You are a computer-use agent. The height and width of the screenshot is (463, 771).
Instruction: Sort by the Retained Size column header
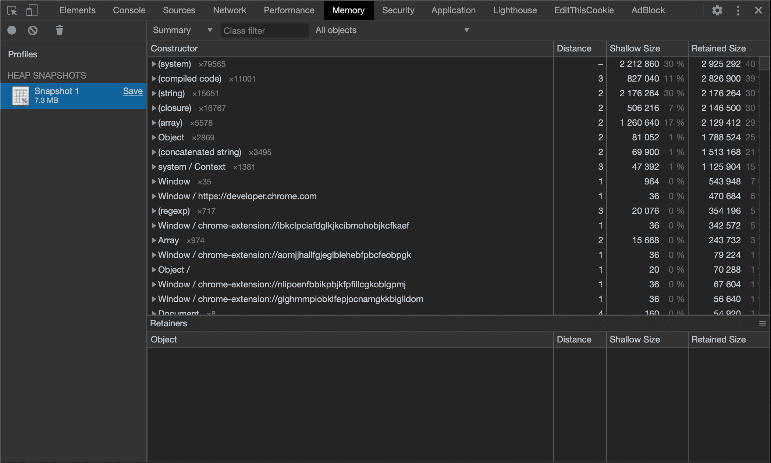click(x=718, y=49)
